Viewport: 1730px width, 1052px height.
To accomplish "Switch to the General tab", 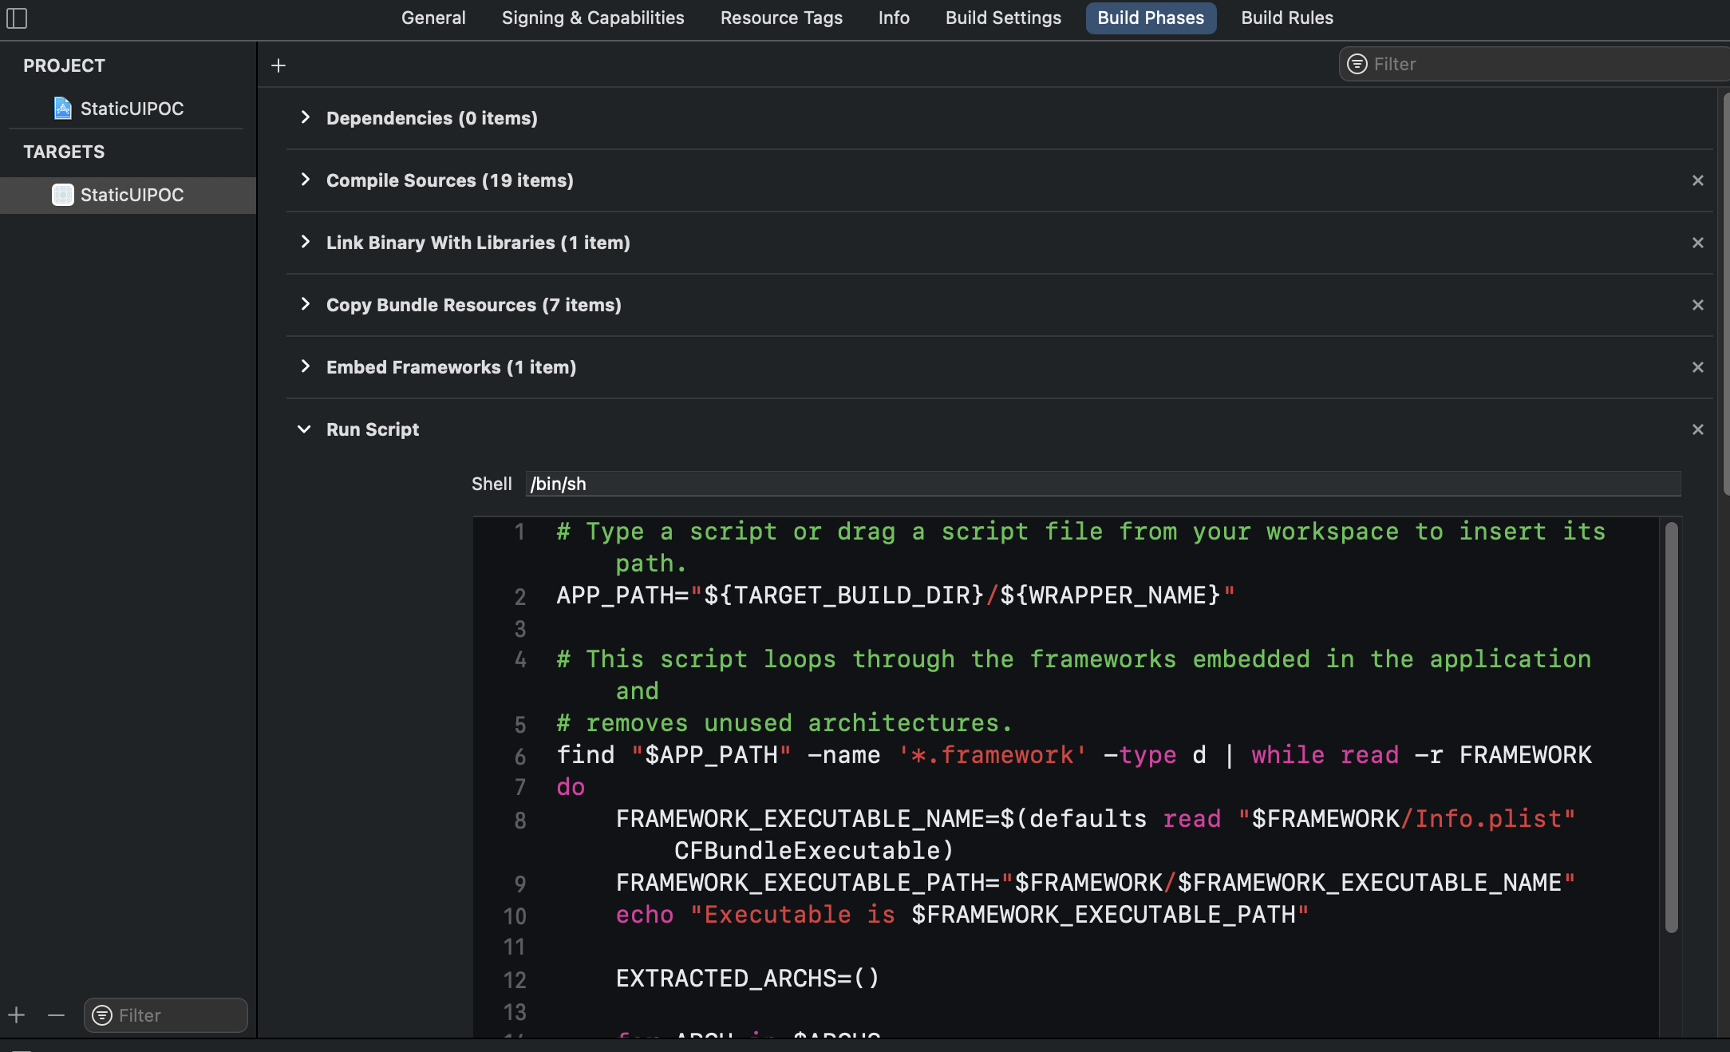I will pyautogui.click(x=433, y=18).
